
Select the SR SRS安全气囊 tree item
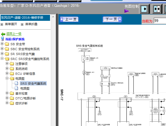[x=23, y=54]
